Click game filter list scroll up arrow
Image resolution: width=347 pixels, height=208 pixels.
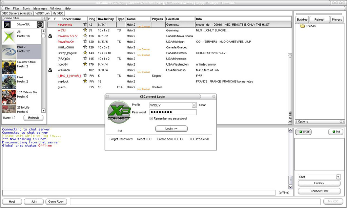(43, 31)
